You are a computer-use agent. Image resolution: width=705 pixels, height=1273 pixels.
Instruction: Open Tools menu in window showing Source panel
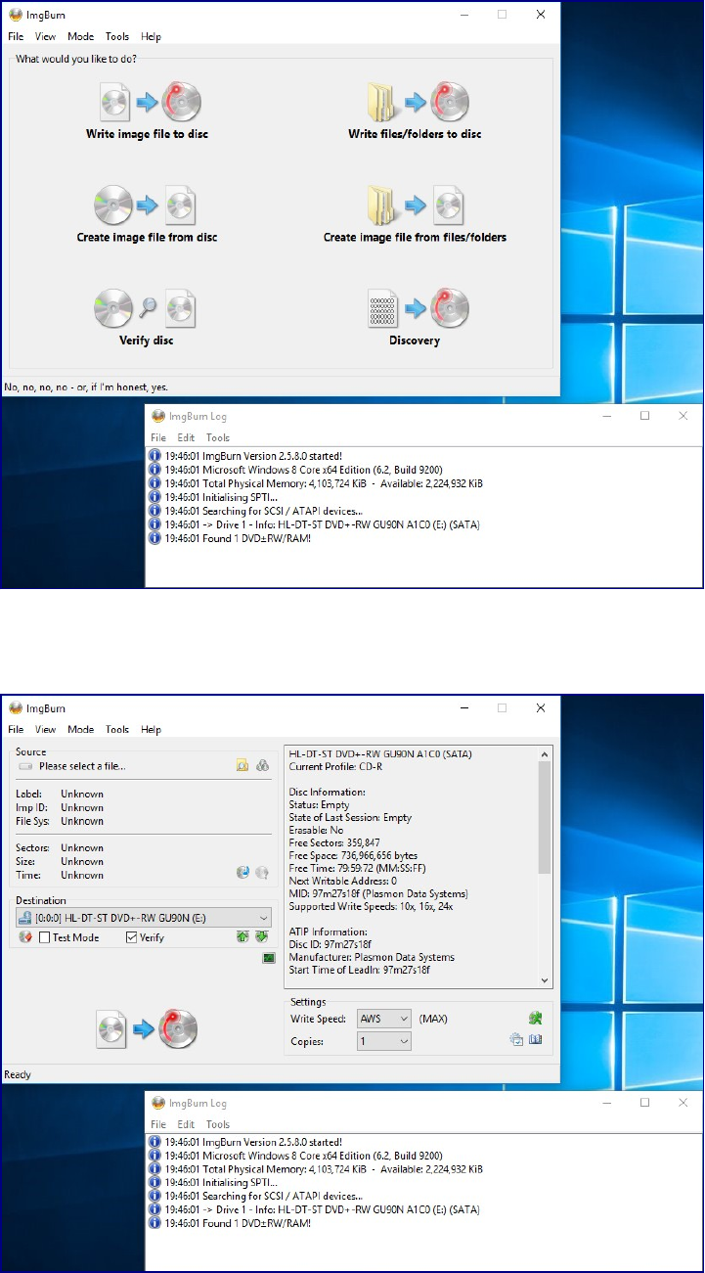coord(117,729)
